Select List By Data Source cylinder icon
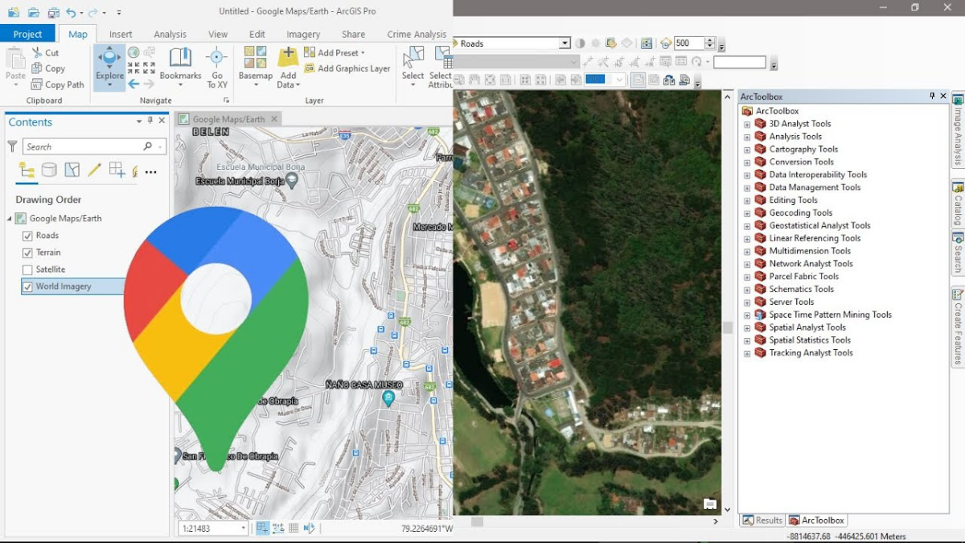Image resolution: width=965 pixels, height=543 pixels. (49, 170)
